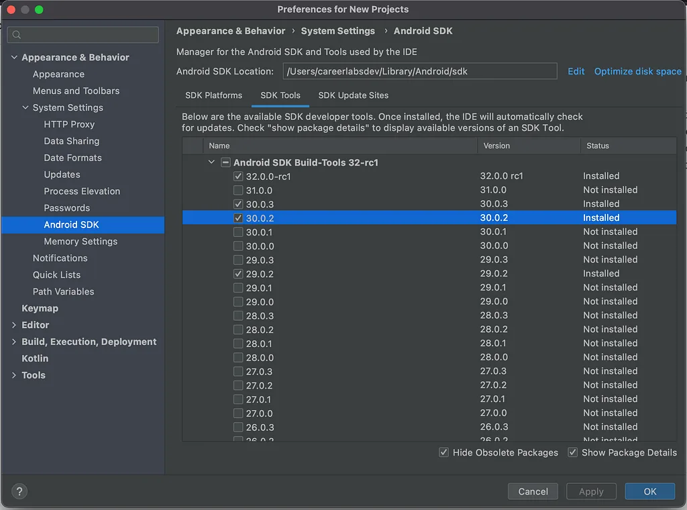Open Notifications settings
Screen dimensions: 687x510
tap(60, 258)
